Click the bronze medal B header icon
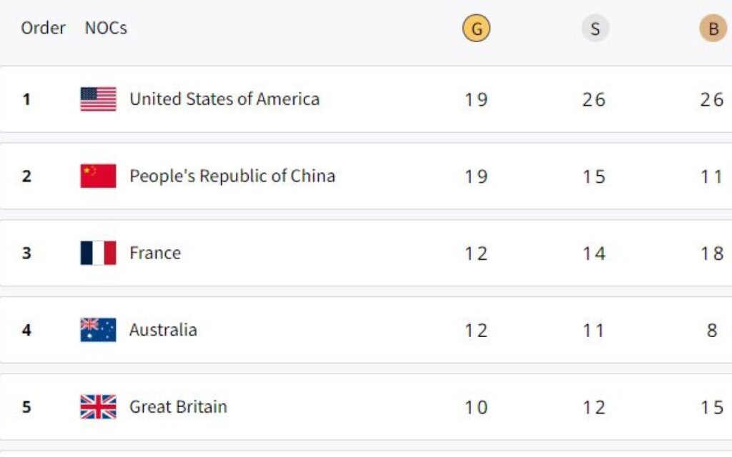 click(x=713, y=29)
